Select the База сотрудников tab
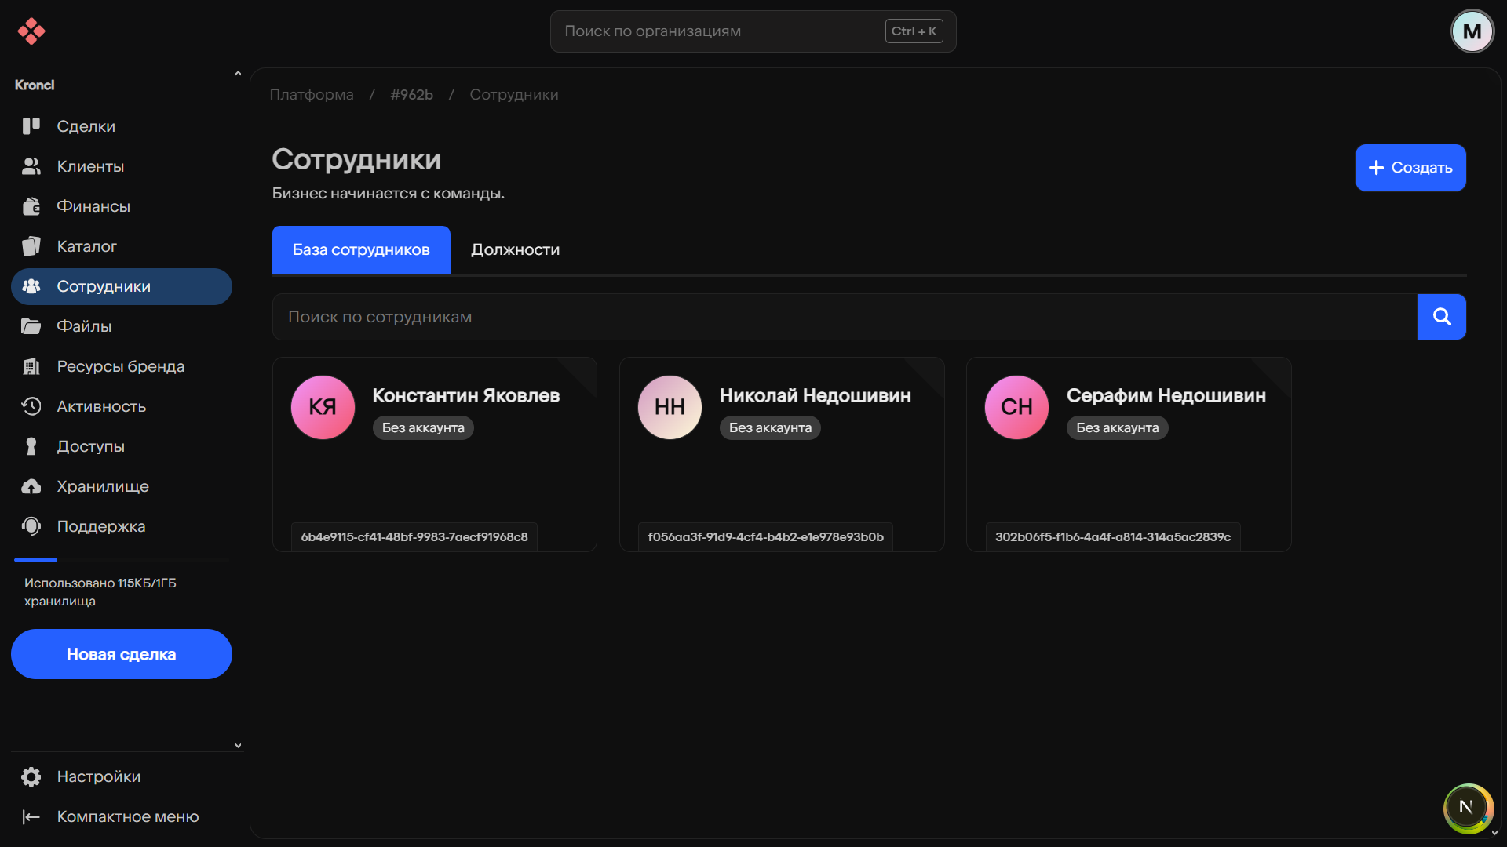The width and height of the screenshot is (1507, 847). pos(361,249)
